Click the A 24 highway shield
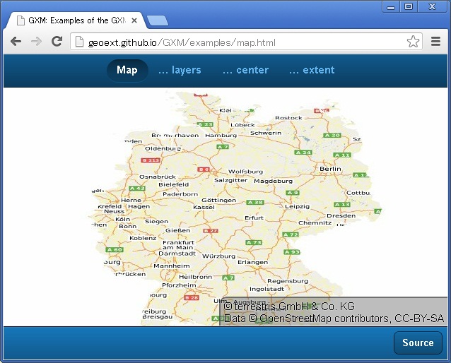 [303, 153]
